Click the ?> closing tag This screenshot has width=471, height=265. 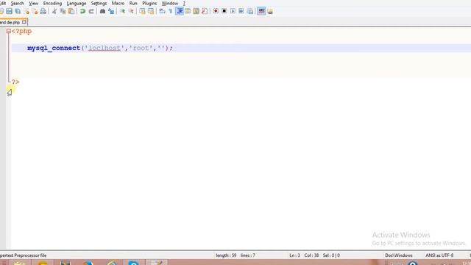pos(15,82)
